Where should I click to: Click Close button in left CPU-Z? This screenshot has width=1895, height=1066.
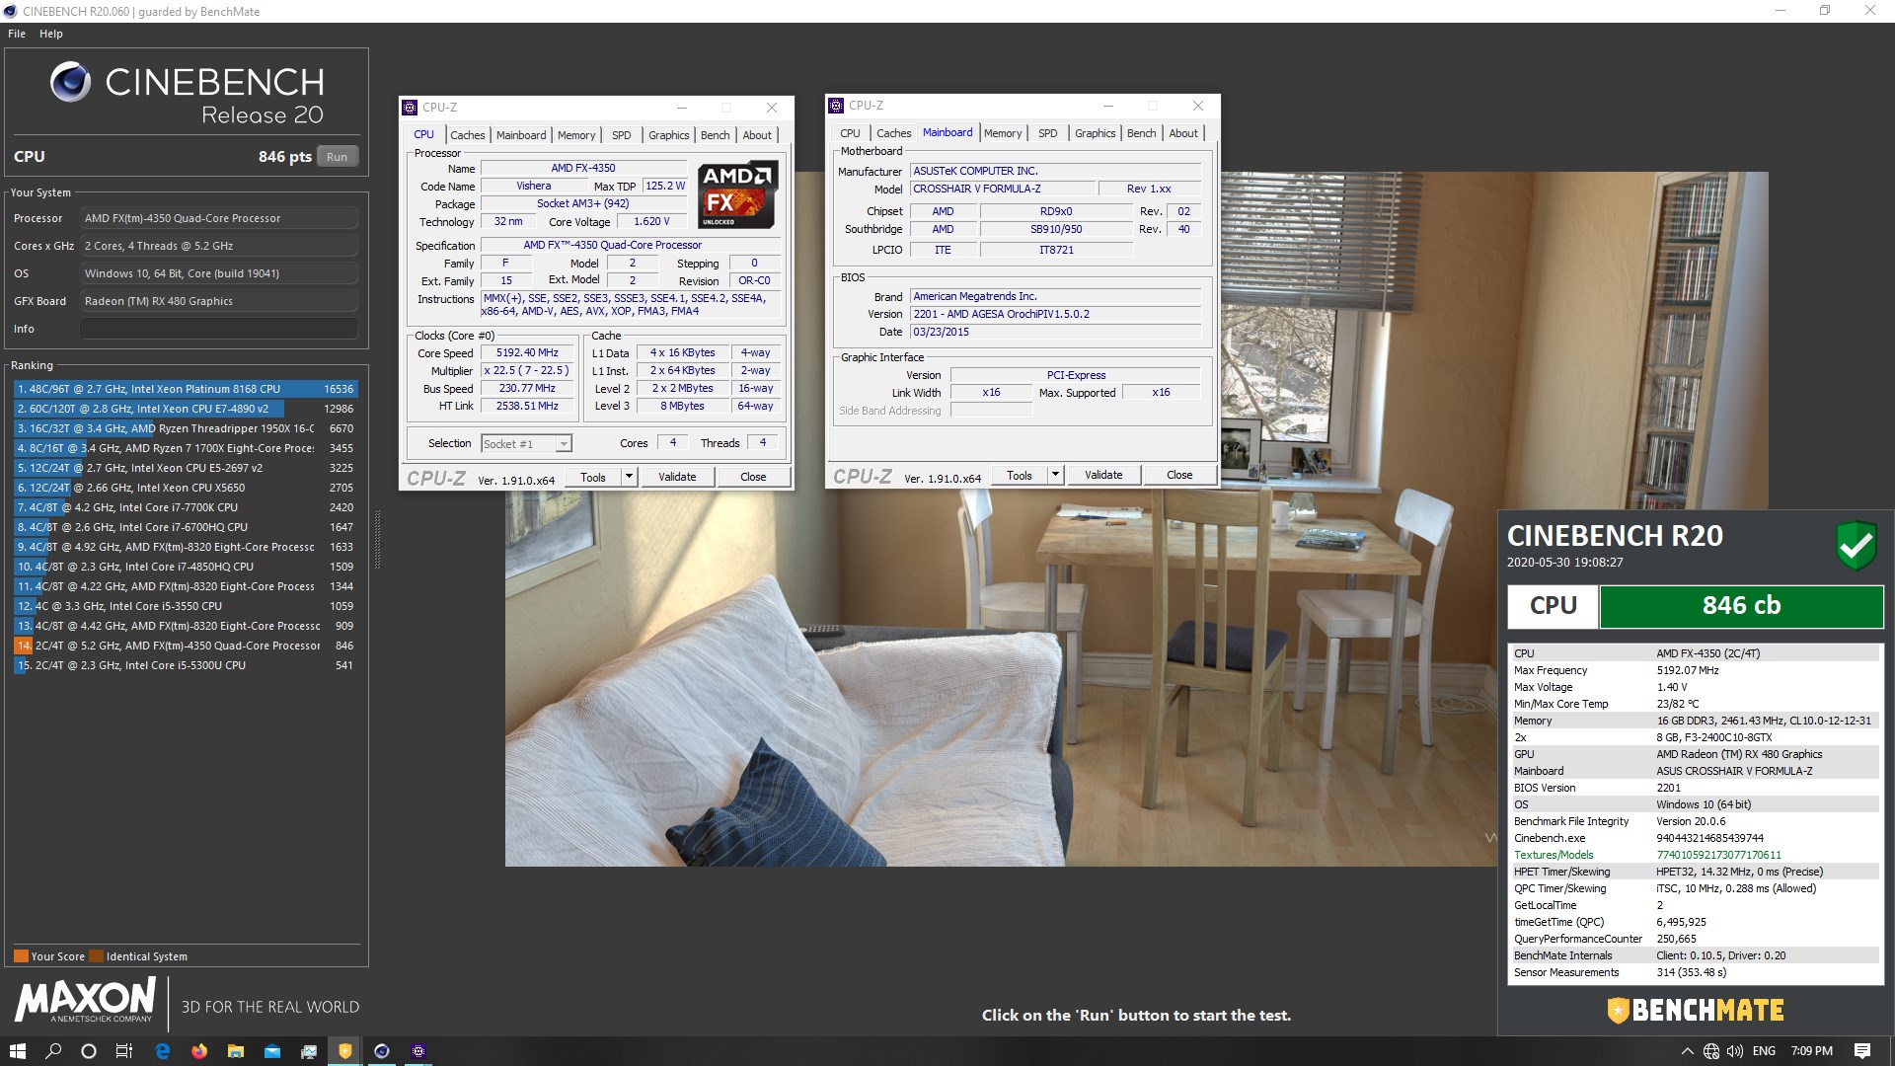coord(753,477)
